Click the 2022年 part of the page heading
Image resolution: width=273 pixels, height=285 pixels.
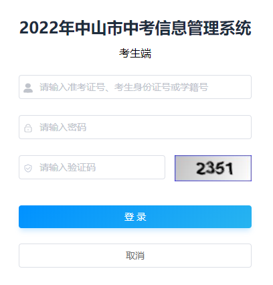click(x=47, y=28)
